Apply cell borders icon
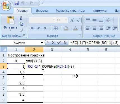This screenshot has width=120, height=104. [x=56, y=28]
